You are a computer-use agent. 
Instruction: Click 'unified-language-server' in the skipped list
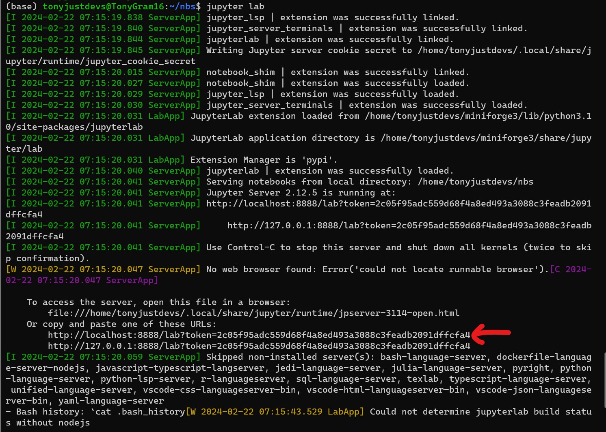(71, 390)
